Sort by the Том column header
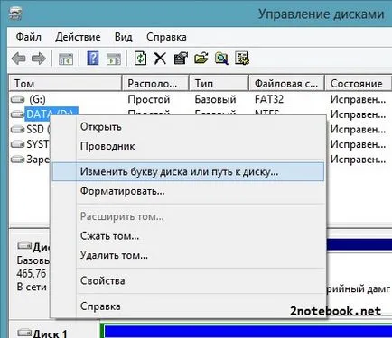 65,83
